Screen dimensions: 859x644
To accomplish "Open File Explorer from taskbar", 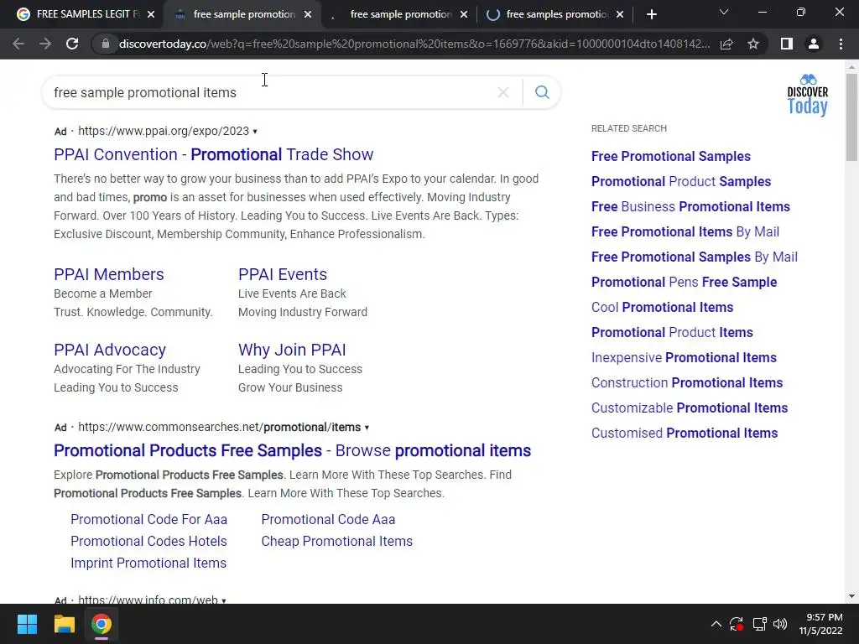I will [64, 624].
